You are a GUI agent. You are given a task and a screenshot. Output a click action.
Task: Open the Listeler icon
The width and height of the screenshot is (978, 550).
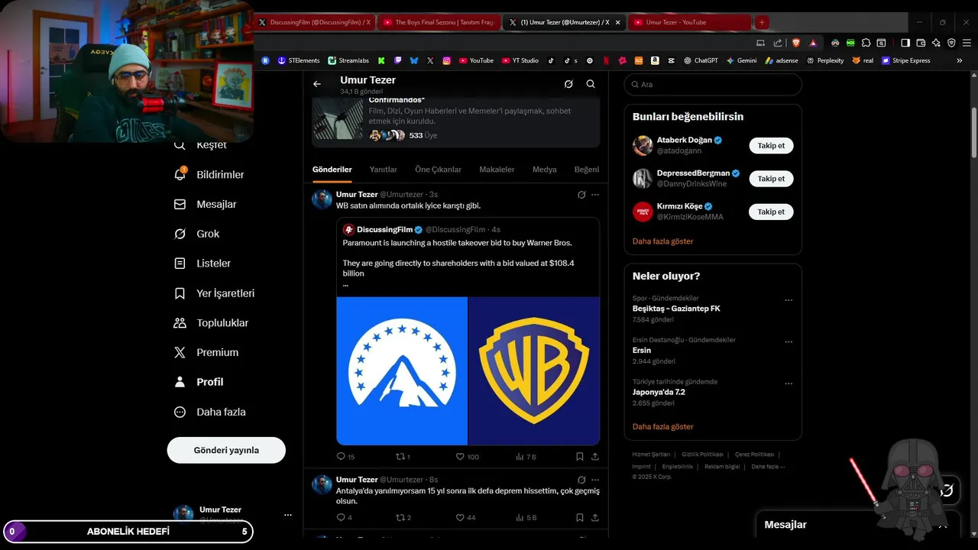(180, 264)
